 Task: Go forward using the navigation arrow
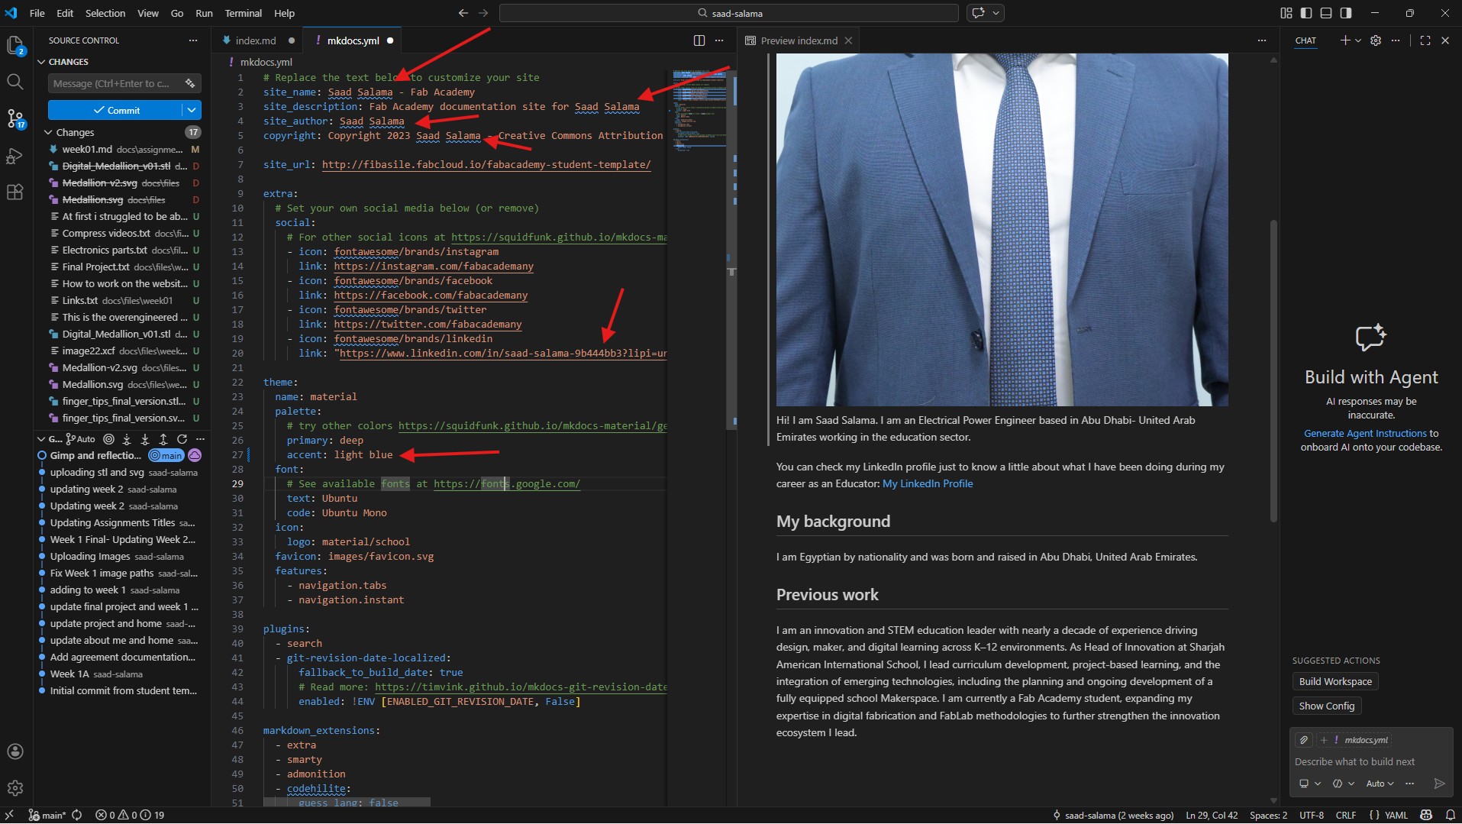[483, 13]
